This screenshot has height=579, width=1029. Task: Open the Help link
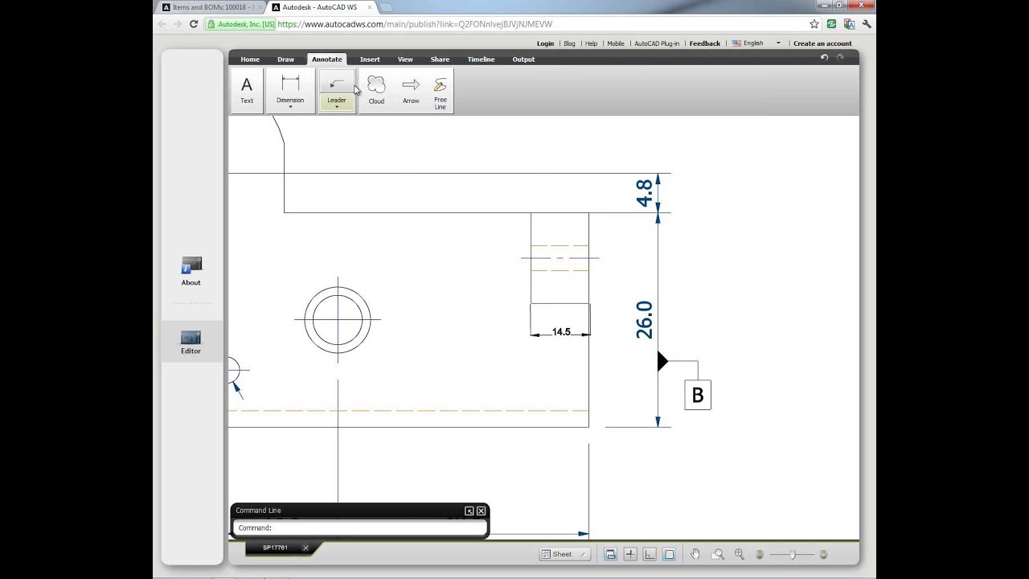591,43
